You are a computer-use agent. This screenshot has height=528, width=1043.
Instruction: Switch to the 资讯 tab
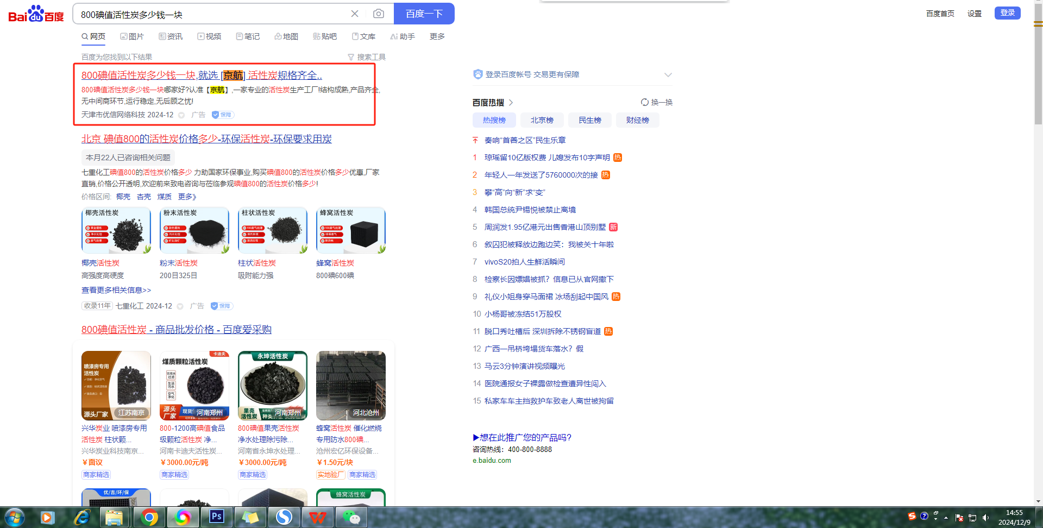tap(171, 36)
